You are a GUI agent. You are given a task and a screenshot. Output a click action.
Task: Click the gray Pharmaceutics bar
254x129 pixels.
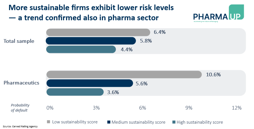pos(124,75)
